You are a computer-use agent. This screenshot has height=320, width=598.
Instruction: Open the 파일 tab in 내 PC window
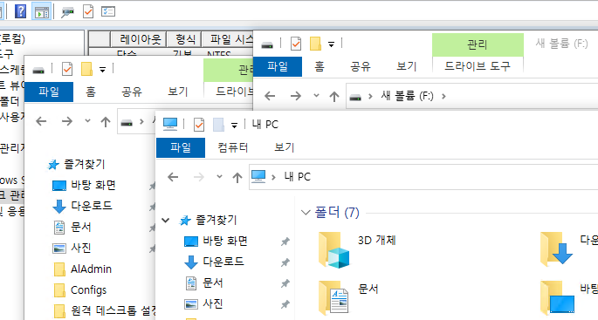181,147
